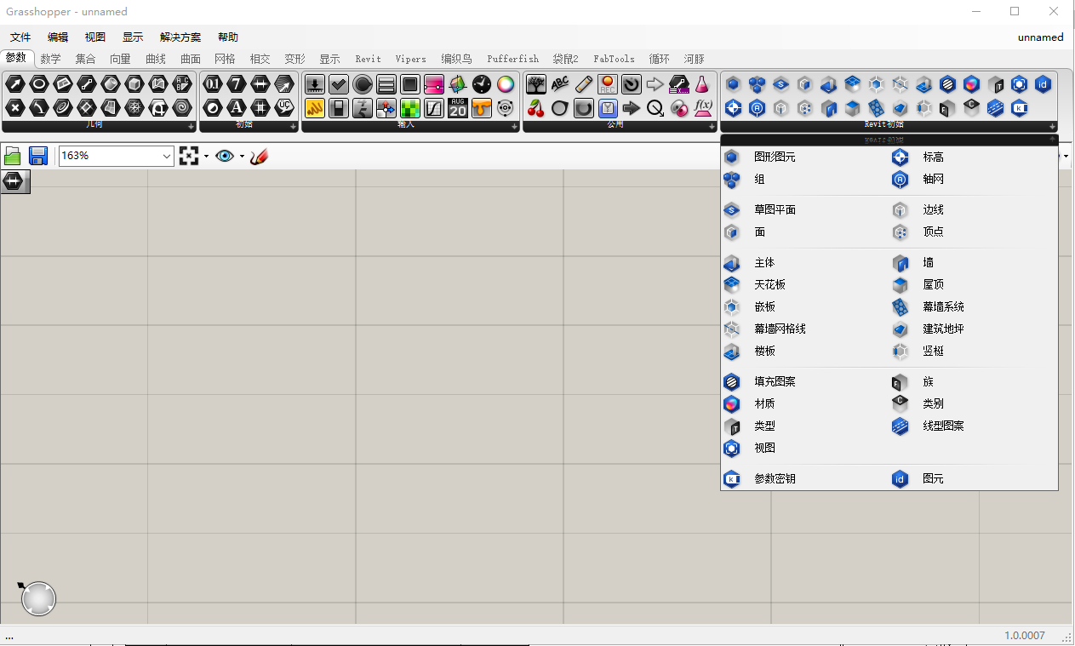Select the Colour Wheel input icon
The image size is (1075, 646).
tap(506, 84)
